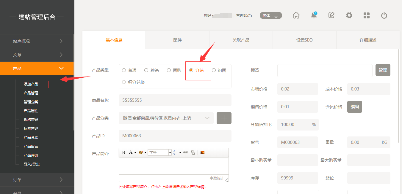Open 产品管理 in the sidebar menu
This screenshot has height=194, width=402.
pos(31,93)
